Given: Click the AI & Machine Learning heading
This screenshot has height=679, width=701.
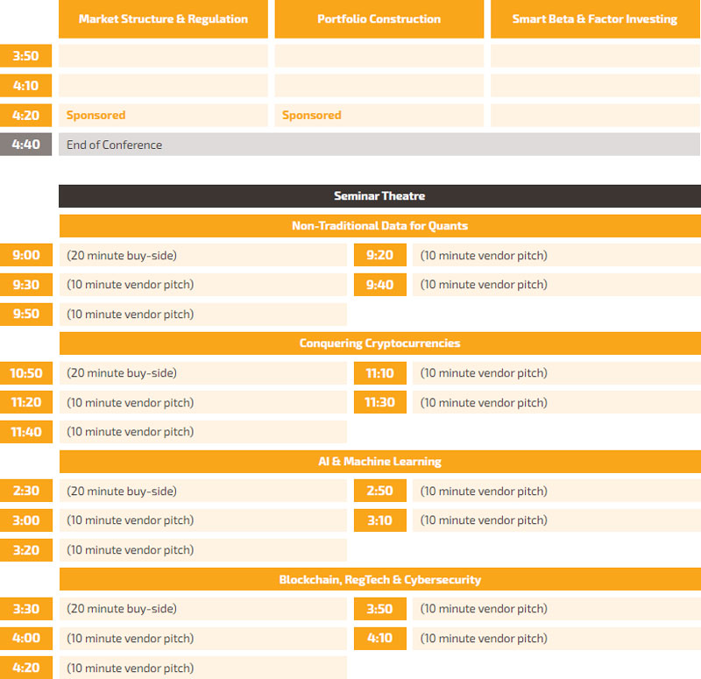Looking at the screenshot, I should coord(380,462).
